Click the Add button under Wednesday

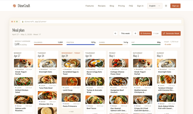coord(71,112)
